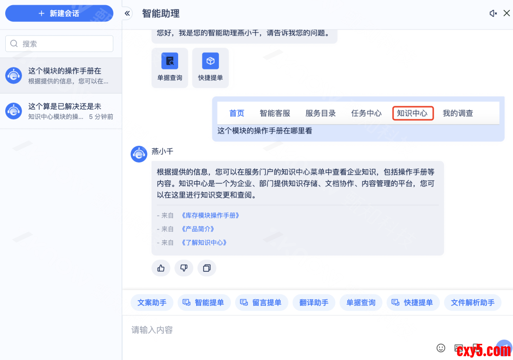
Task: Select the 文案助手 quick action
Action: 152,303
